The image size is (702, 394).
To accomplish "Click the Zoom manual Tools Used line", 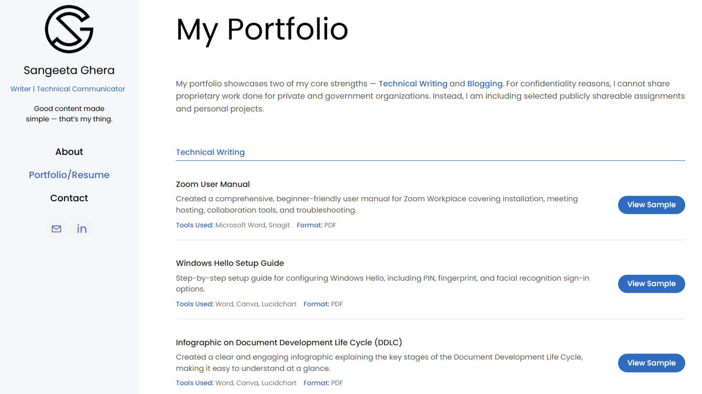I will coord(233,225).
